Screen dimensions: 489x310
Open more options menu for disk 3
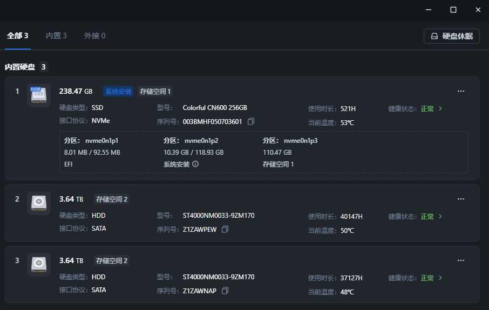461,260
